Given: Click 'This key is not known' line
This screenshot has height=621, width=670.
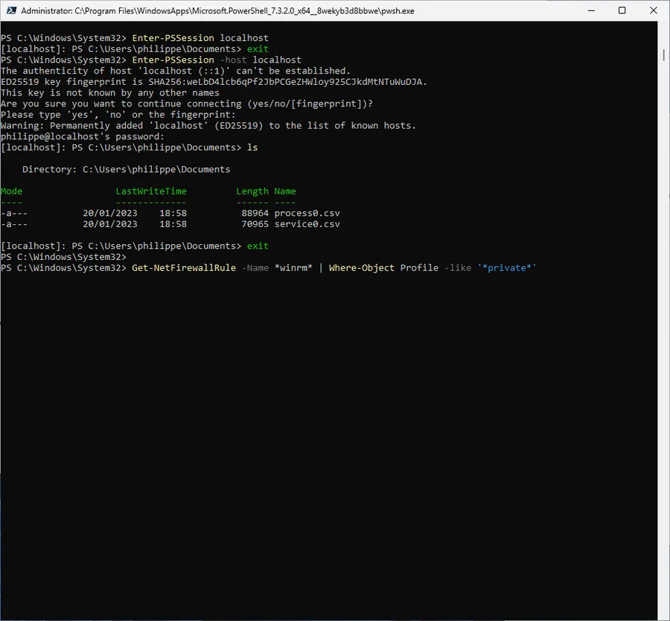Looking at the screenshot, I should click(110, 93).
